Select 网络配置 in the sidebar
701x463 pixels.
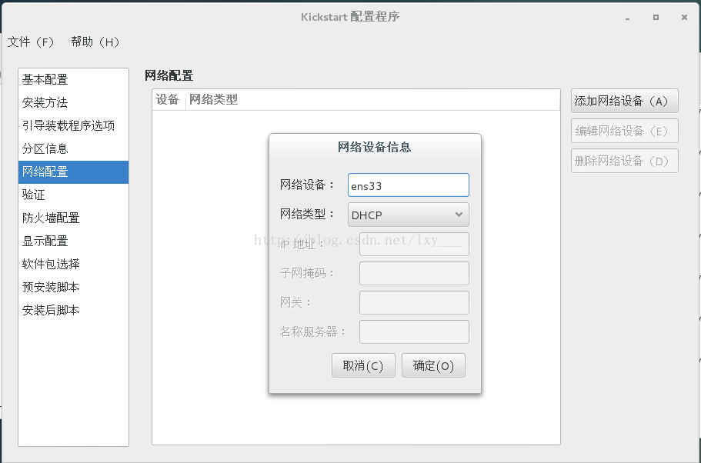pos(73,172)
